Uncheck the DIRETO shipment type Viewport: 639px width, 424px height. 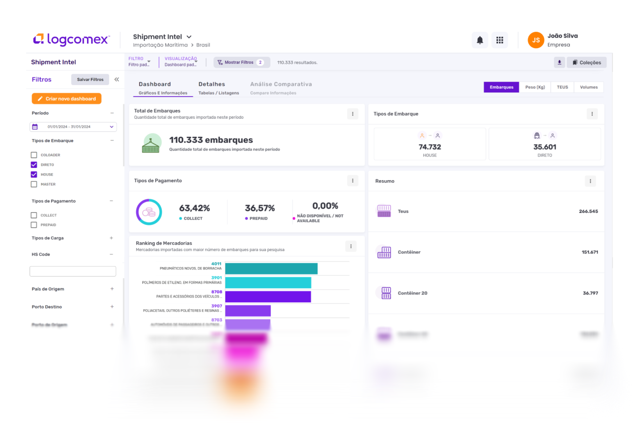point(34,165)
